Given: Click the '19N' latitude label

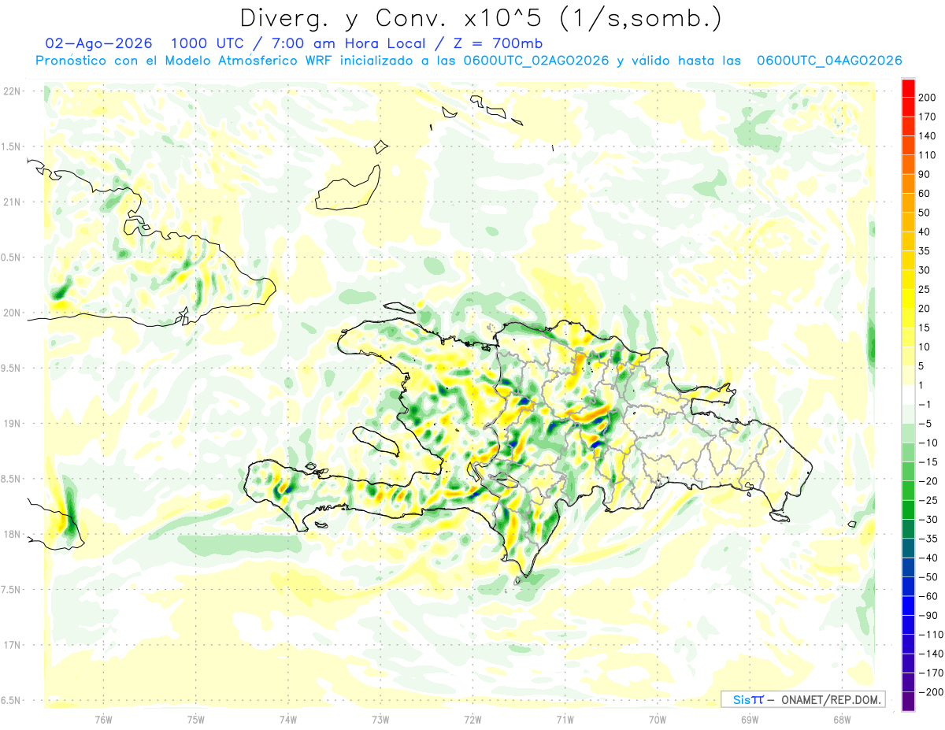Looking at the screenshot, I should click(11, 423).
